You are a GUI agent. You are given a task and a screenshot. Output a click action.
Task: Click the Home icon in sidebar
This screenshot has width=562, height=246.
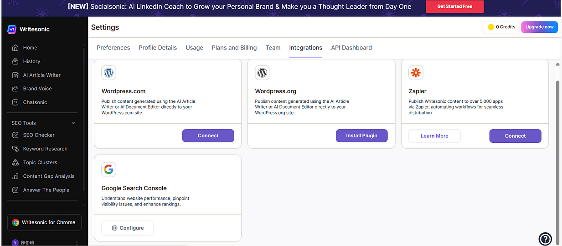coord(15,48)
